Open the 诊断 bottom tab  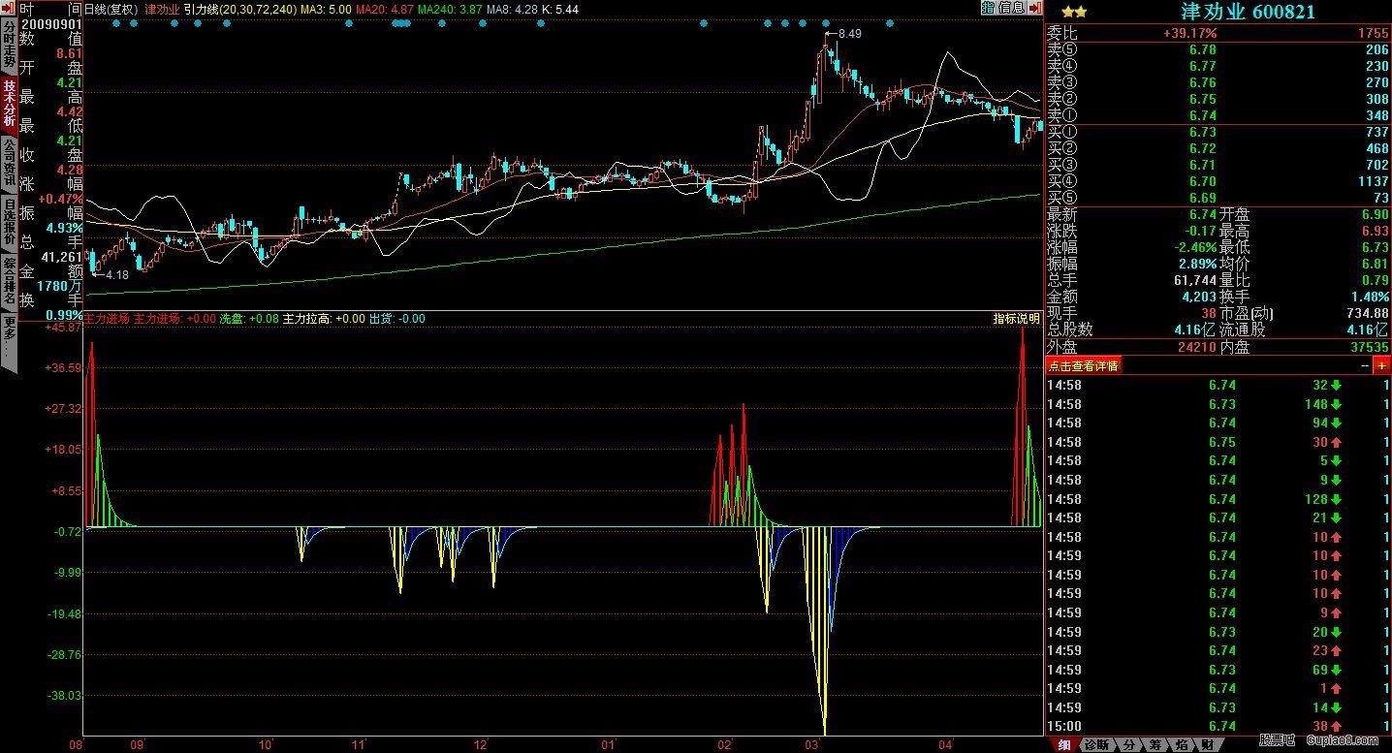[1096, 744]
